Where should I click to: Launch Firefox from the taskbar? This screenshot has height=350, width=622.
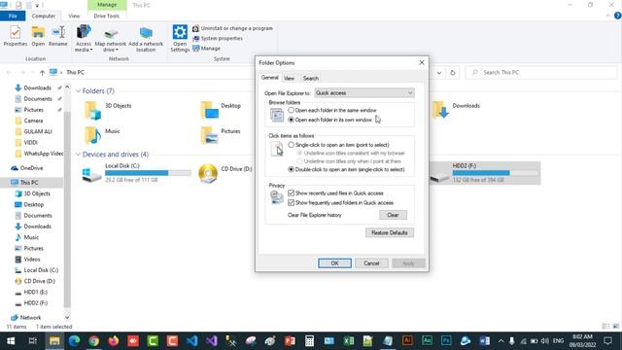(x=114, y=341)
